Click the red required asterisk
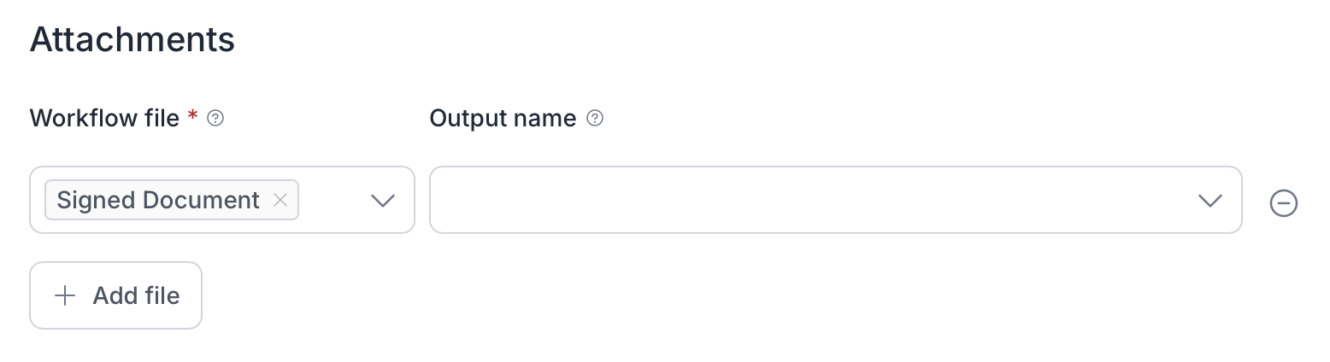The height and width of the screenshot is (362, 1330). pyautogui.click(x=193, y=116)
